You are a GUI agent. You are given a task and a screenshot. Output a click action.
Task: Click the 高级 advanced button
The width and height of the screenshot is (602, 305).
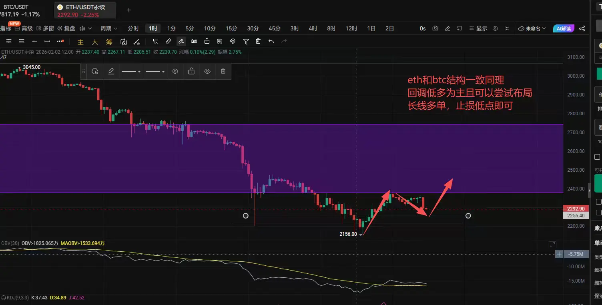point(24,28)
